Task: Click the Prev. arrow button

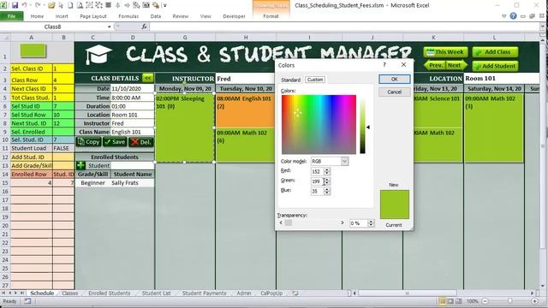Action: (x=434, y=65)
